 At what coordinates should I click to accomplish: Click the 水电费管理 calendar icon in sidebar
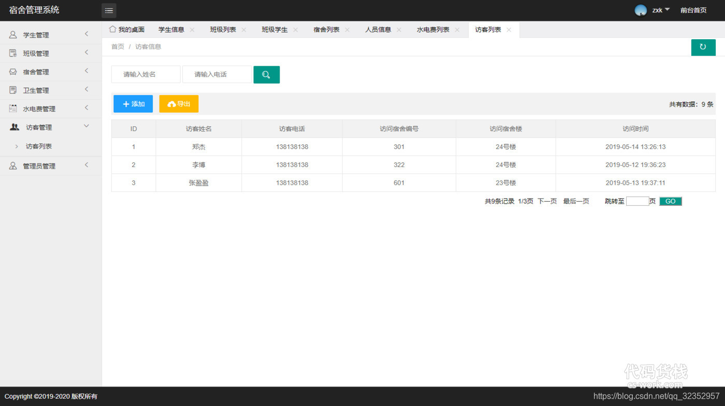(13, 109)
